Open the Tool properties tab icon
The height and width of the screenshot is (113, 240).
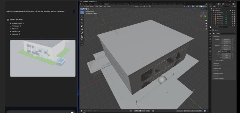point(210,31)
